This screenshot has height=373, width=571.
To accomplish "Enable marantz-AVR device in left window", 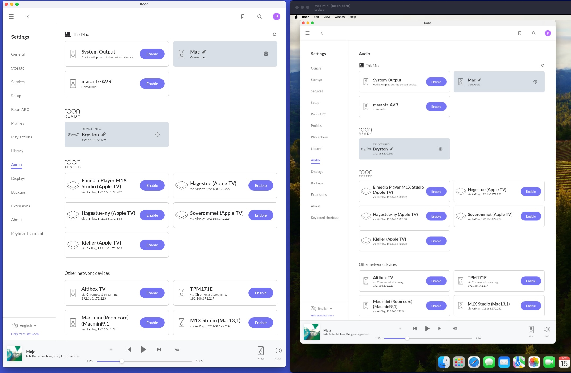I will pyautogui.click(x=152, y=84).
